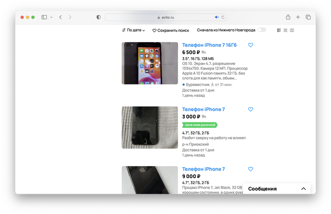Open photo of the 6 500 ₽ iPhone
Screen dimensions: 331x214
(x=150, y=63)
